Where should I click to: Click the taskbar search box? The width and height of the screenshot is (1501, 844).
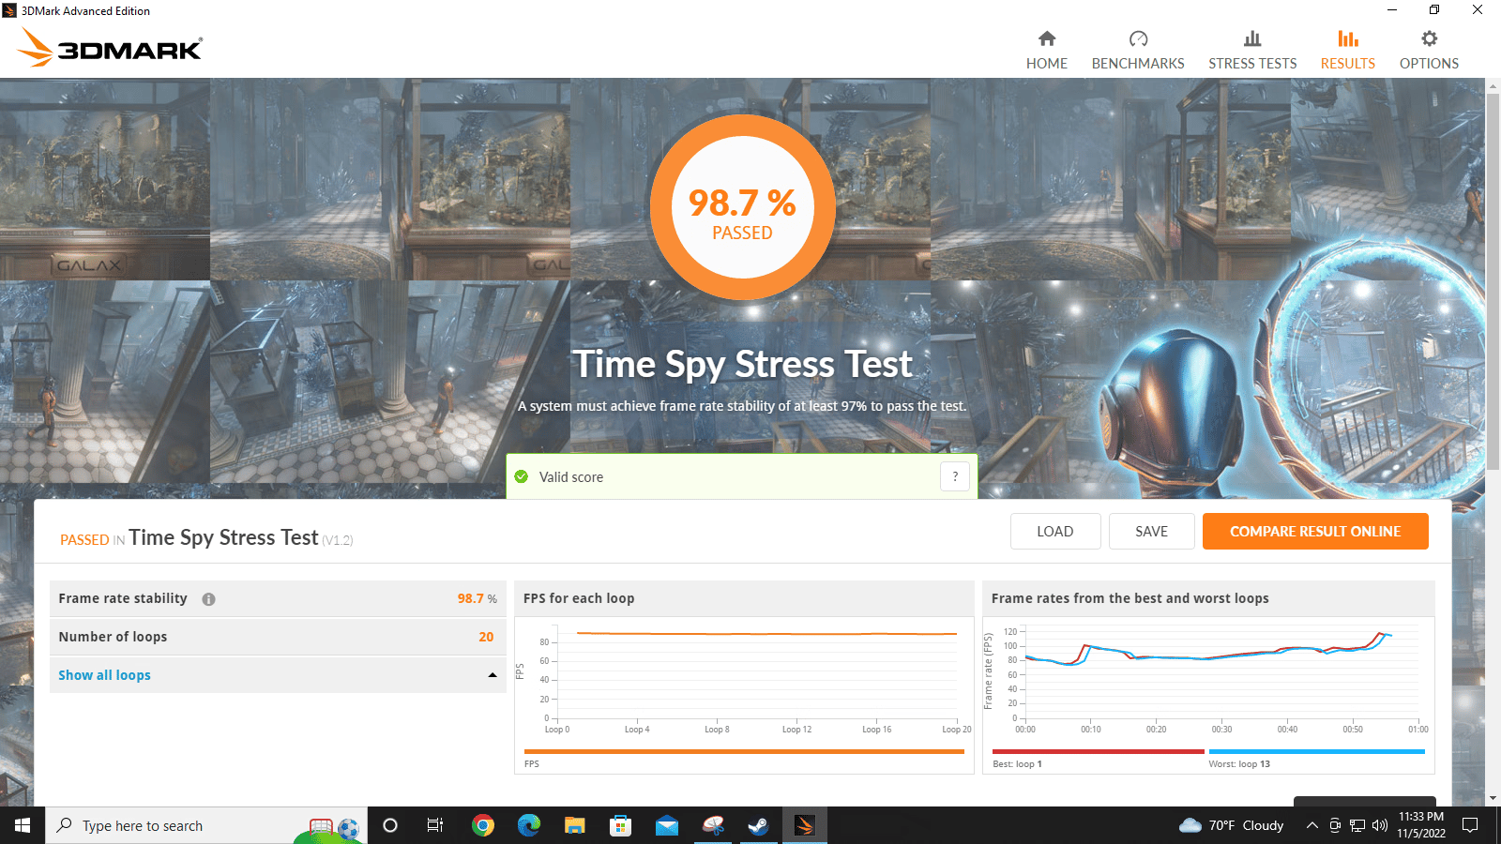point(206,825)
